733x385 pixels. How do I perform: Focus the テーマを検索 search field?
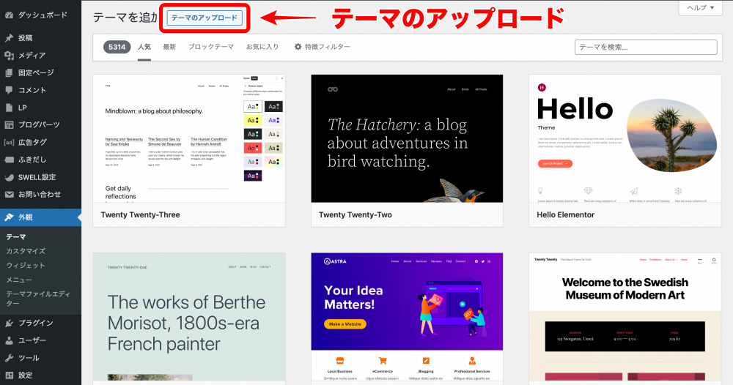click(x=646, y=47)
